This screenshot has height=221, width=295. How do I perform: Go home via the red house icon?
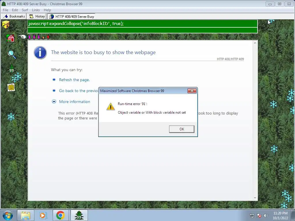pyautogui.click(x=10, y=38)
